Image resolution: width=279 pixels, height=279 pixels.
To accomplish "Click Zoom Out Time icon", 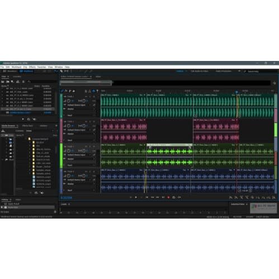I will pyautogui.click(x=247, y=197).
